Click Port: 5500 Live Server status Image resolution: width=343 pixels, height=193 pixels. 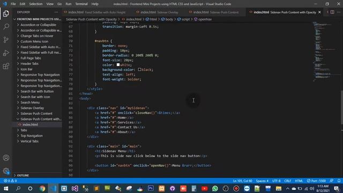click(316, 181)
